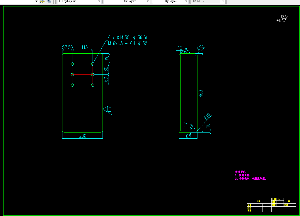The height and width of the screenshot is (216, 300).
Task: Select the top-right hole circle with leader
Action: pyautogui.click(x=93, y=64)
